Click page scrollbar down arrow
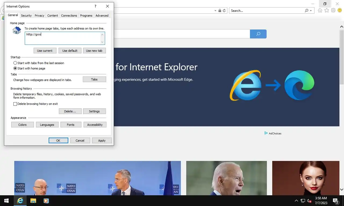This screenshot has height=206, width=344. point(342,190)
